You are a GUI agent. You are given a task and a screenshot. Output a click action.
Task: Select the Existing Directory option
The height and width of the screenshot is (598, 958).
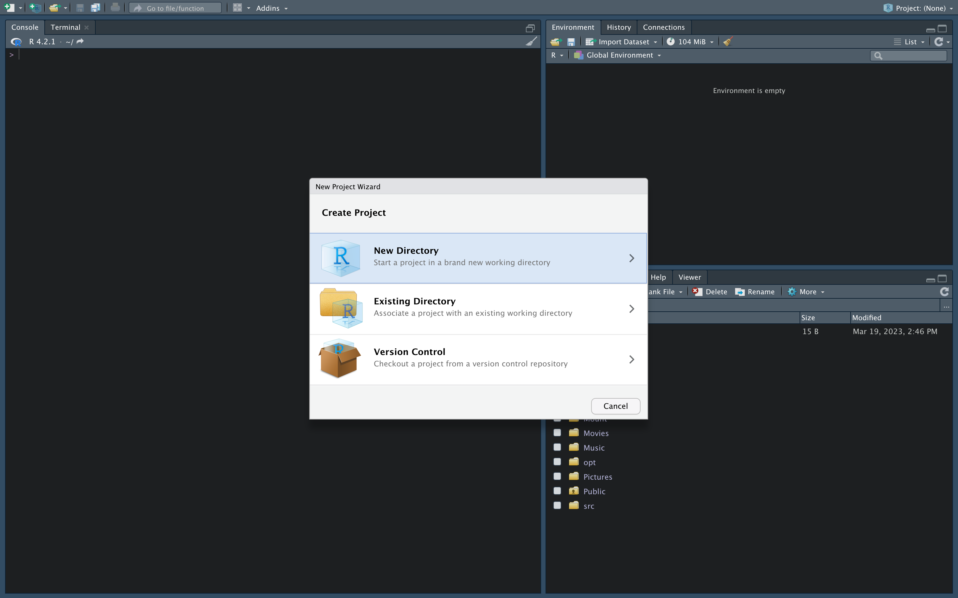click(478, 308)
